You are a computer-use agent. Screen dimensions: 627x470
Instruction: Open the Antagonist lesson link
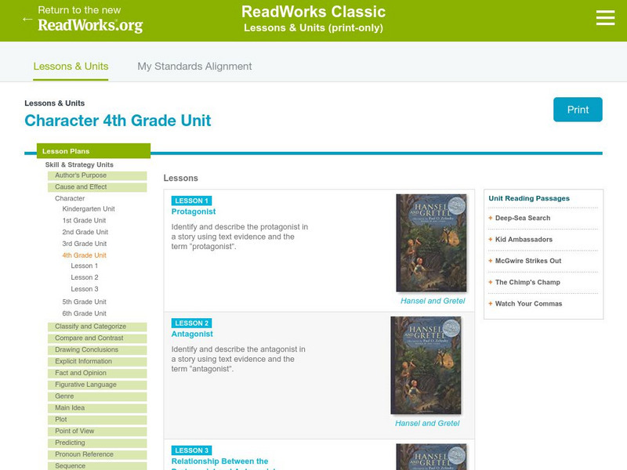point(192,334)
